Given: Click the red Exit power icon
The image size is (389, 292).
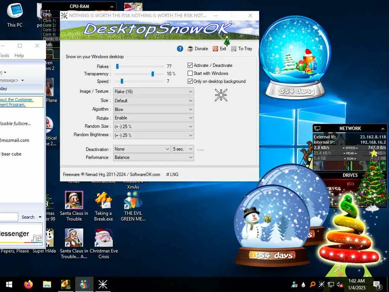Looking at the screenshot, I should click(215, 49).
